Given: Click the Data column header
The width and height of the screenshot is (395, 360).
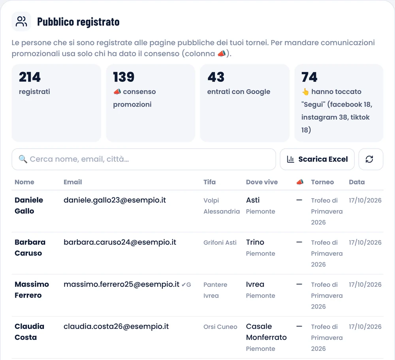Looking at the screenshot, I should [357, 182].
